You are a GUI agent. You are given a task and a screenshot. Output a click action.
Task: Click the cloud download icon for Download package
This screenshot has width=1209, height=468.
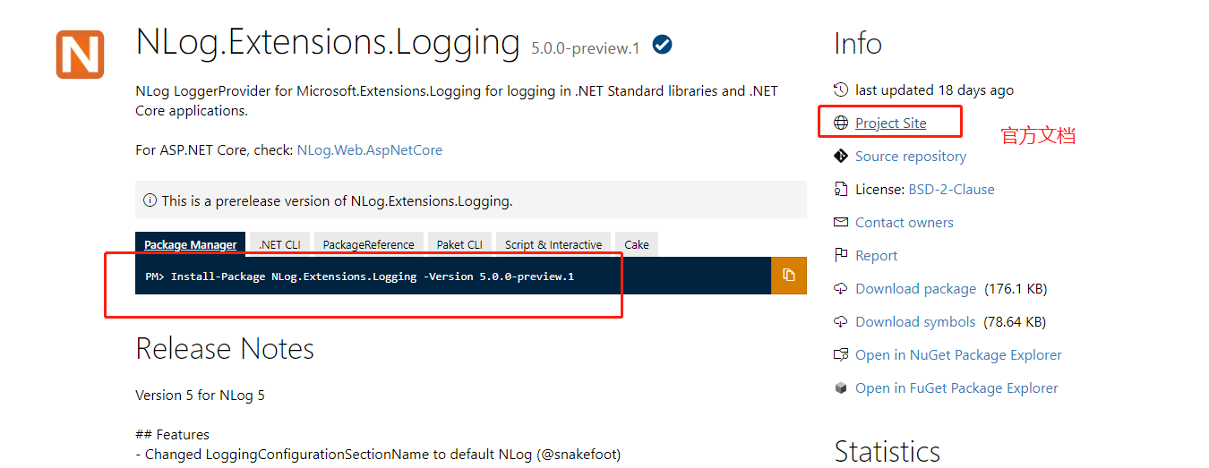pyautogui.click(x=840, y=289)
